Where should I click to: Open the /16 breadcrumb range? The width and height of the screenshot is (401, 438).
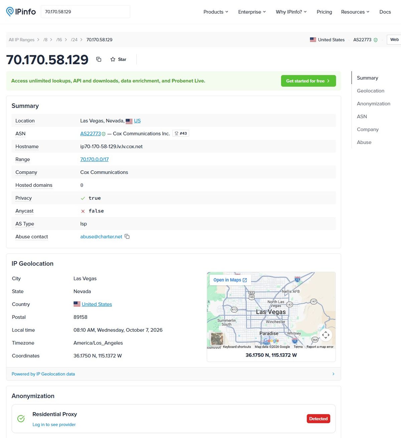[x=59, y=40]
